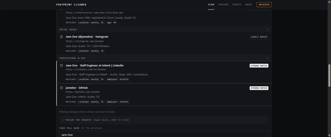Check the janedoe GitHub result checkbox
Image resolution: width=331 pixels, height=137 pixels.
[62, 88]
